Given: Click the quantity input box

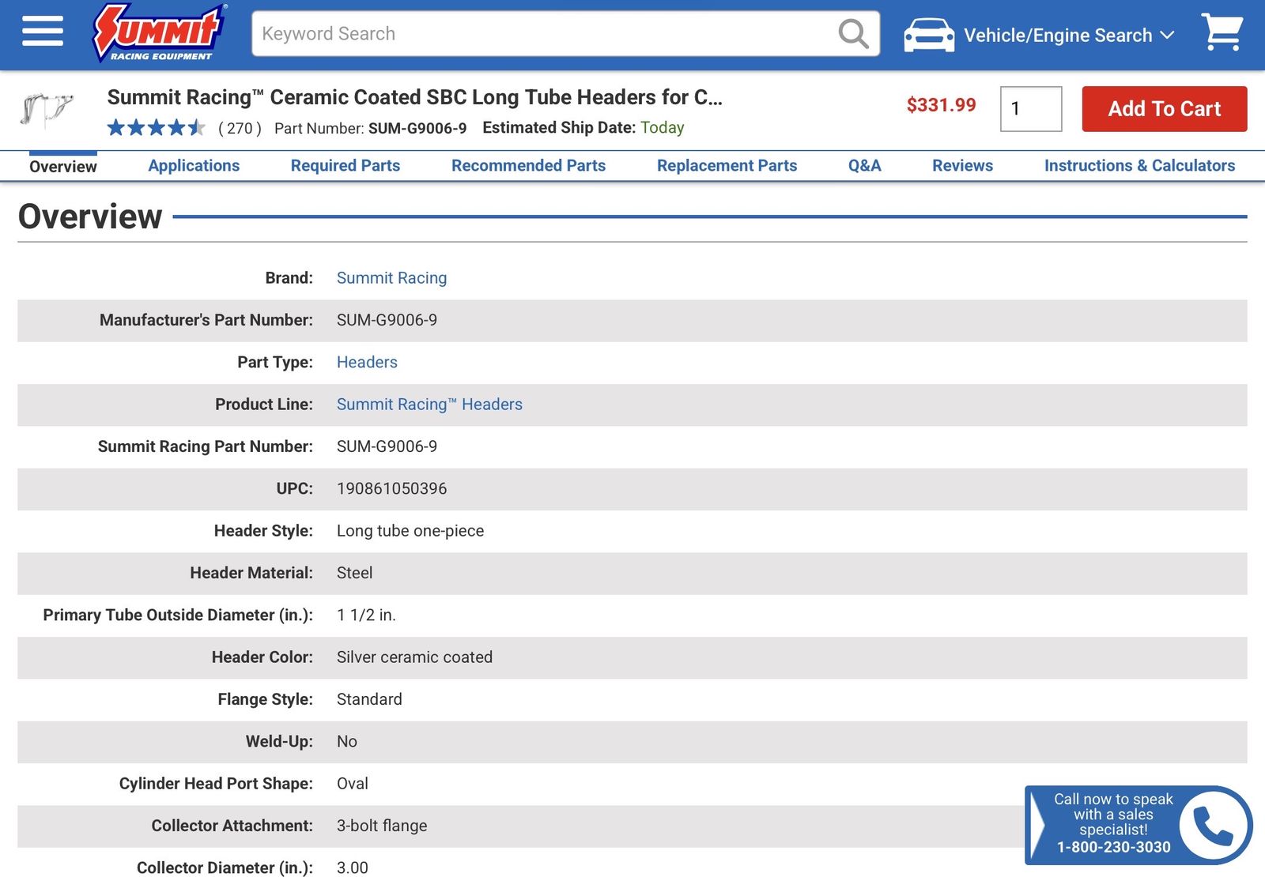Looking at the screenshot, I should coord(1030,109).
